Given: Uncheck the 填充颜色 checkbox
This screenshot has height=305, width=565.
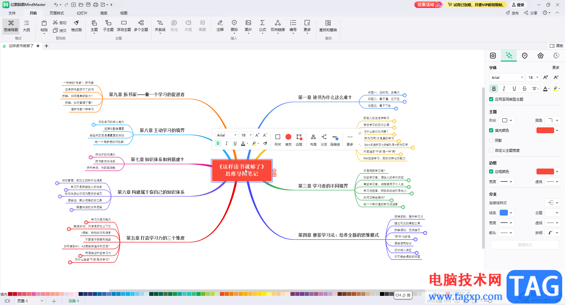Looking at the screenshot, I should [491, 130].
